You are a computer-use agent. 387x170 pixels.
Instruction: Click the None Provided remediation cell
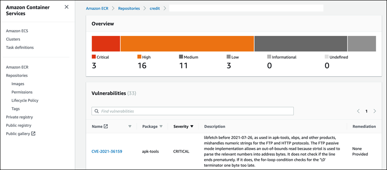tap(360, 151)
